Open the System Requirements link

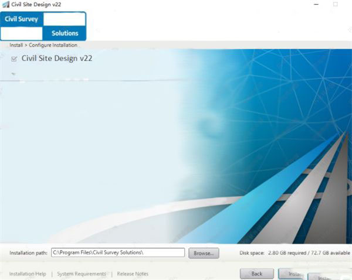pos(82,274)
